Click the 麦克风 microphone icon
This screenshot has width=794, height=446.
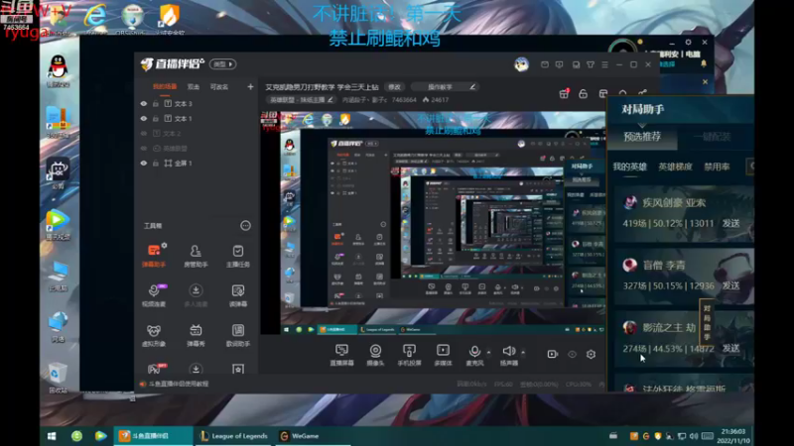474,351
